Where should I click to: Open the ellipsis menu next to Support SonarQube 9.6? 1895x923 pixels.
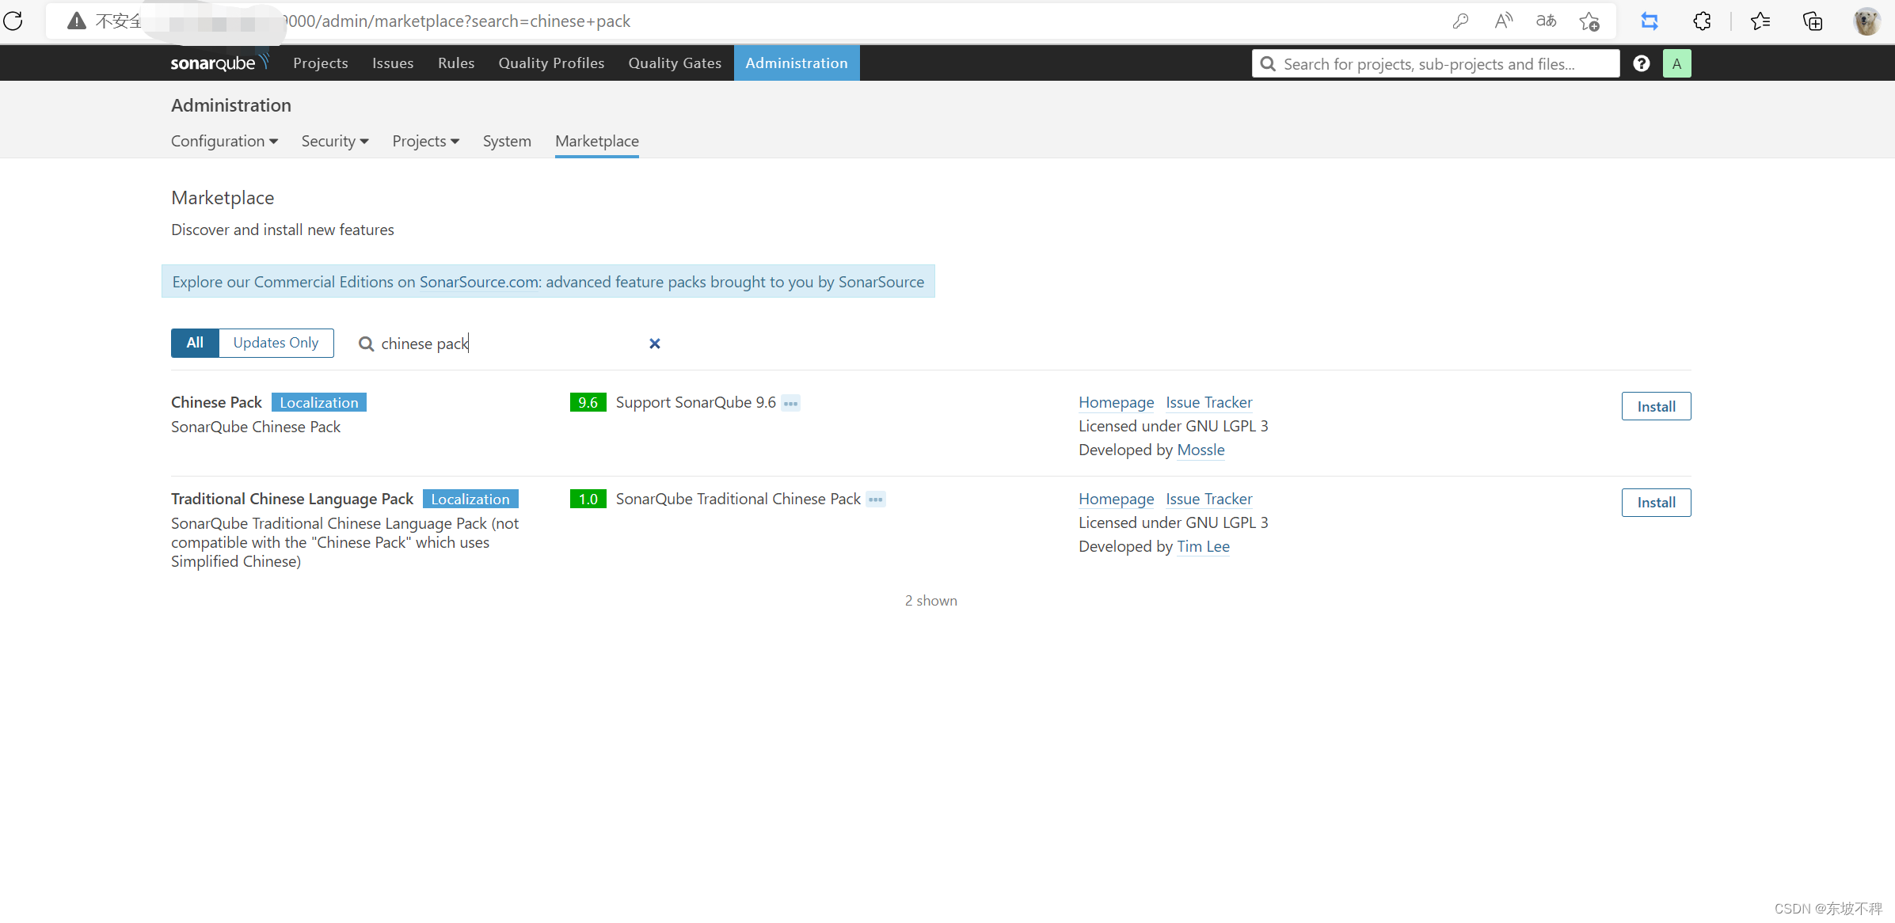(x=790, y=403)
